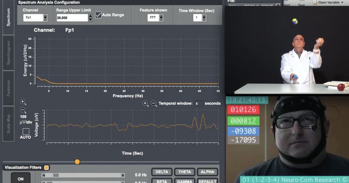Open the File path dropdown
The height and width of the screenshot is (183, 349).
278,5
